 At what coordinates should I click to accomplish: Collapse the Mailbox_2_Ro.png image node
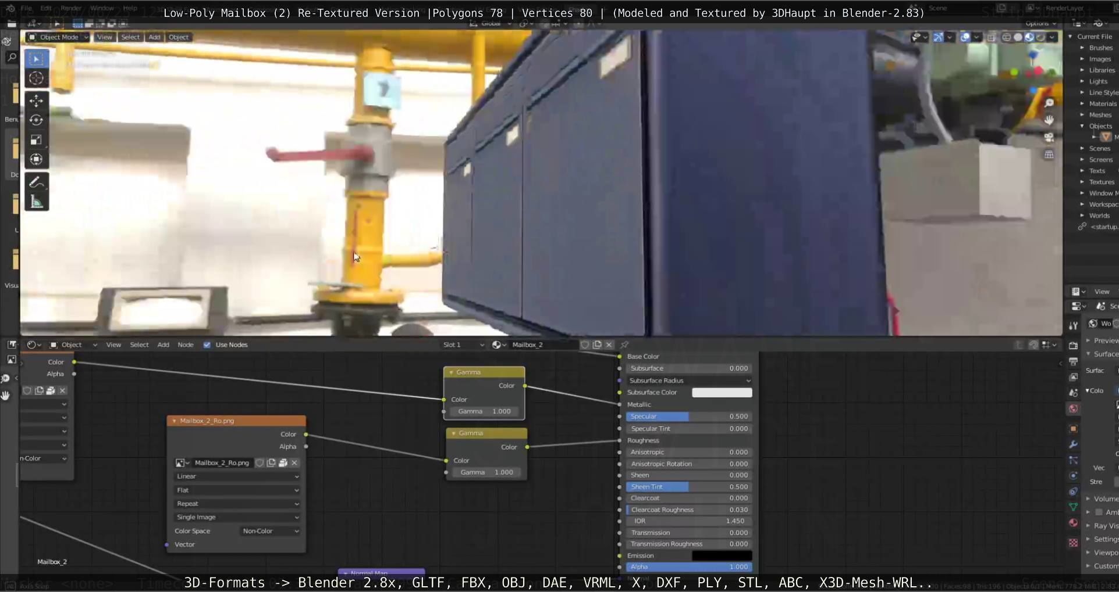(174, 421)
